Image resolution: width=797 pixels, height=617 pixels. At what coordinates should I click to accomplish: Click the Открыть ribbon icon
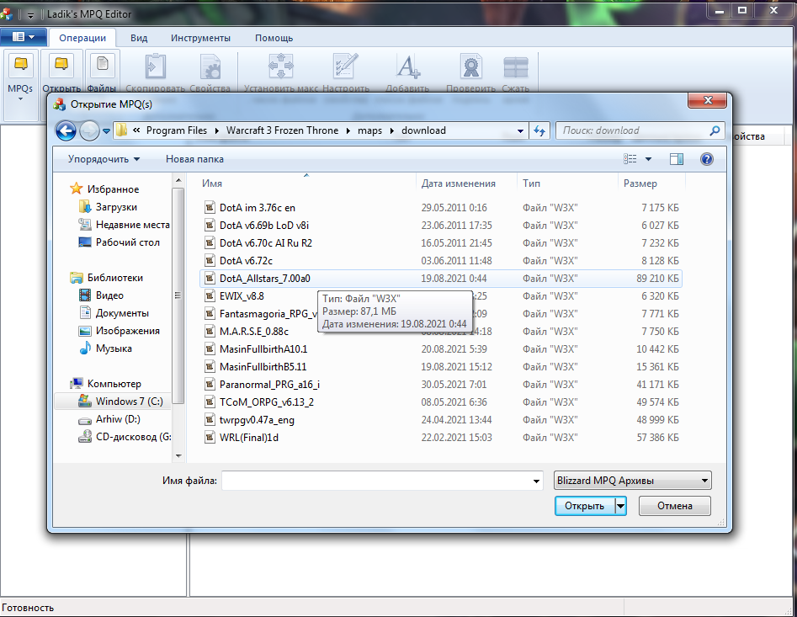pos(61,65)
